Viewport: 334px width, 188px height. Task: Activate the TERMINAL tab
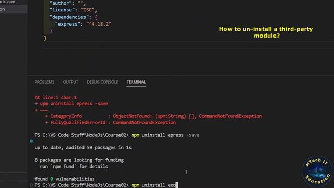(x=136, y=82)
